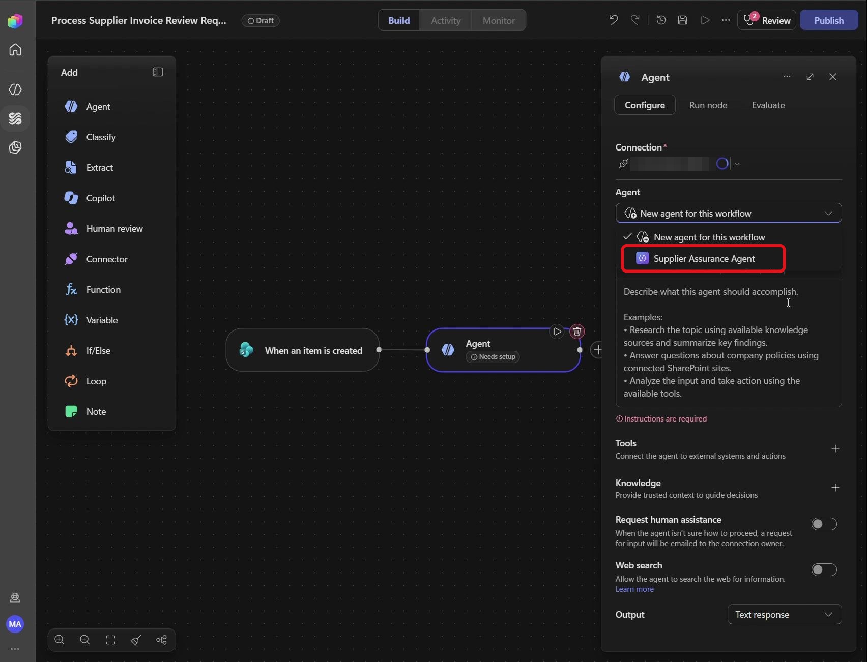The image size is (867, 662).
Task: Open the Learn more link
Action: (x=634, y=589)
